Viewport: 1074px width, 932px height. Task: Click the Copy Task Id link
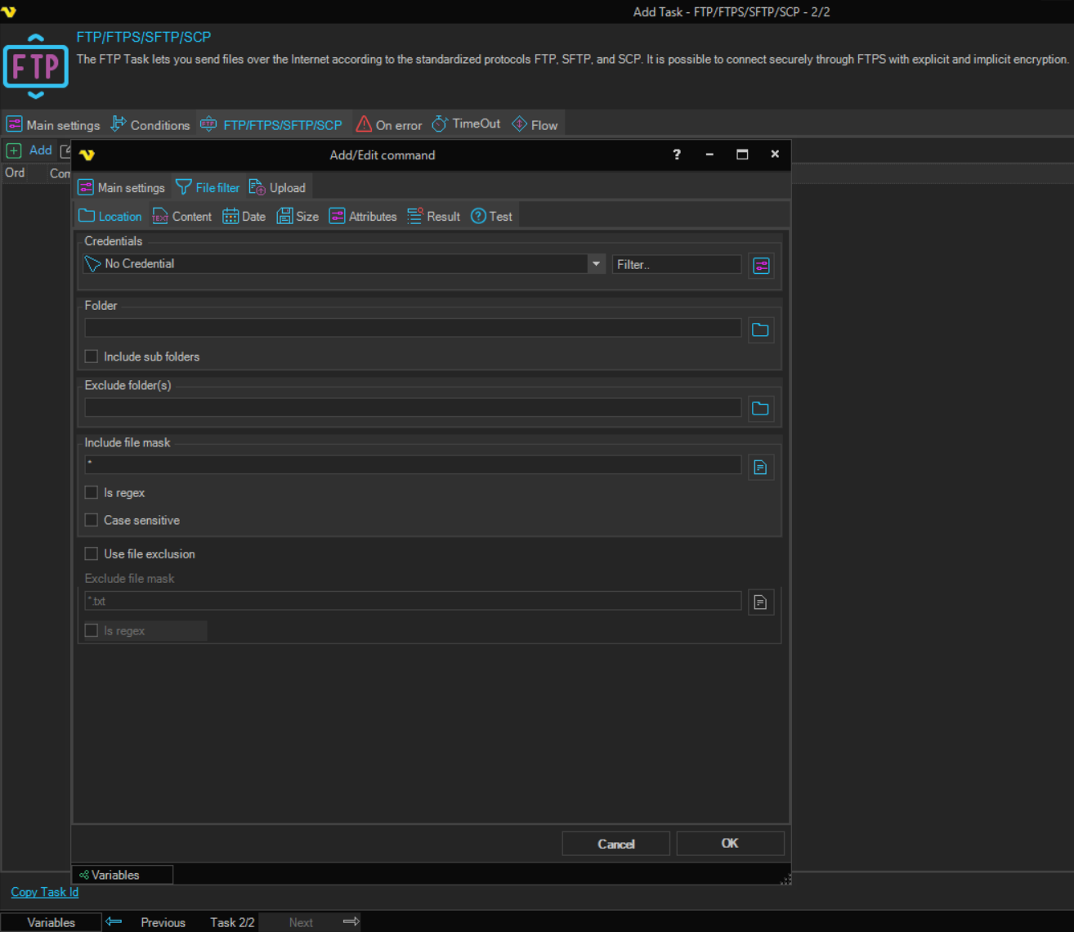45,892
